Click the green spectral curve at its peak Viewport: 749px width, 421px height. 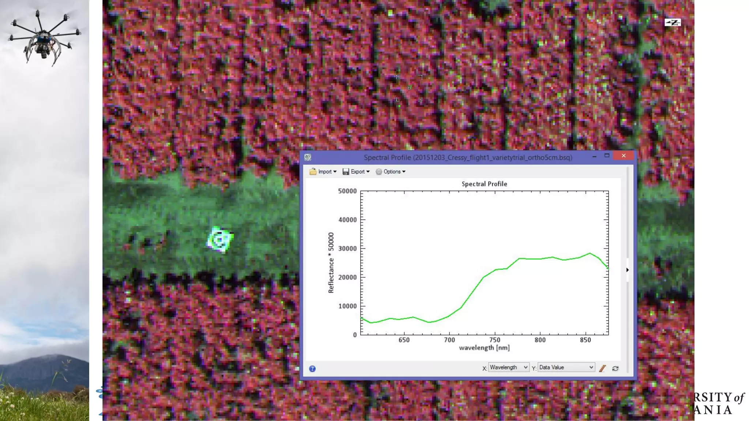tap(590, 253)
